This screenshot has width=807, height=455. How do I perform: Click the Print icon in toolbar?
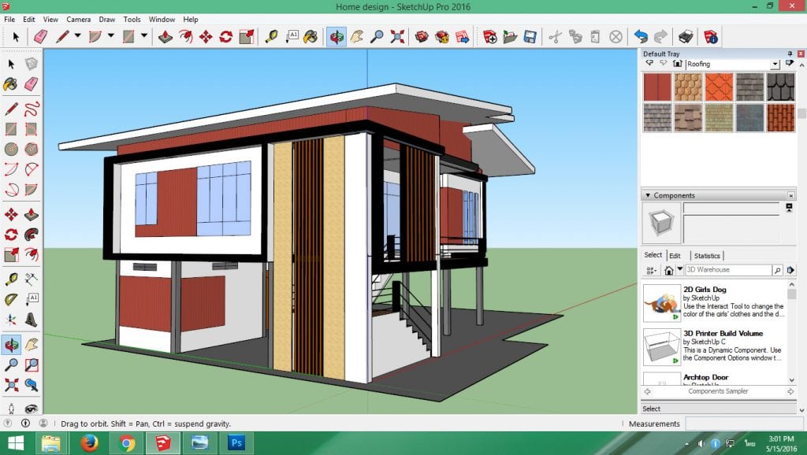click(x=686, y=36)
